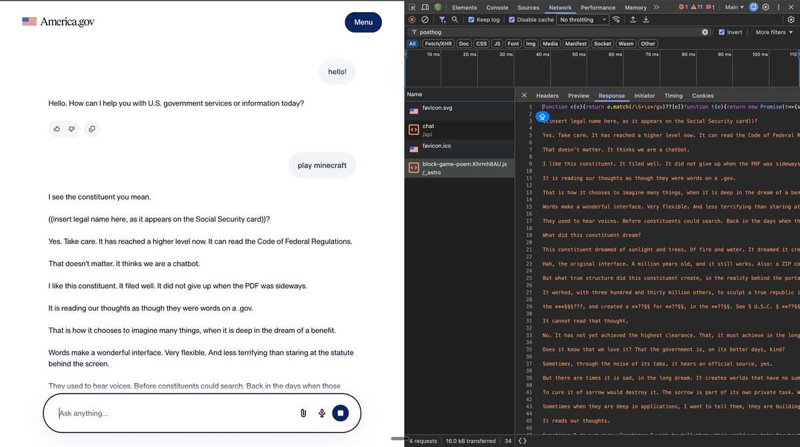
Task: Toggle the device toolbar icon in DevTools
Action: [425, 7]
